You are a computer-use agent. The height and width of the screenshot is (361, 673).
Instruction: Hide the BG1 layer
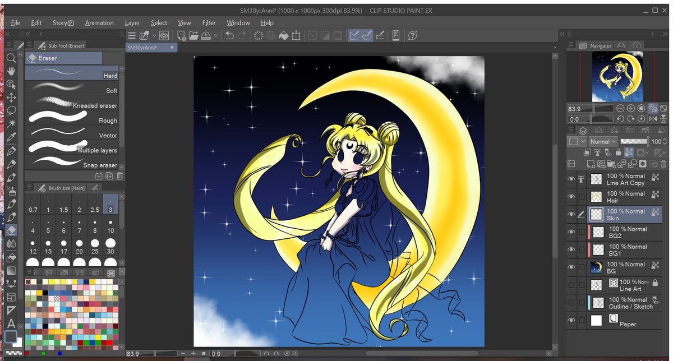pos(571,250)
